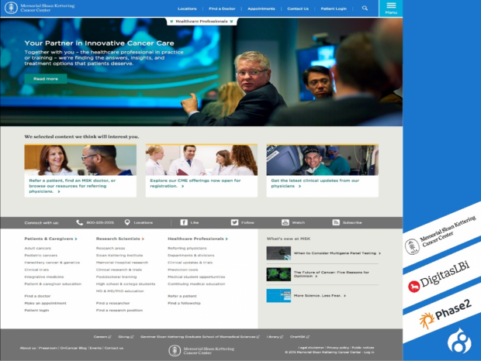Open Make an appointment footer link

[46, 303]
